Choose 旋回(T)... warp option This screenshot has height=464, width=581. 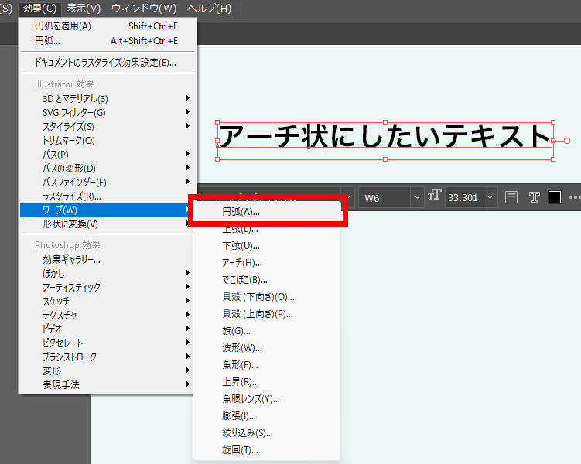click(267, 450)
